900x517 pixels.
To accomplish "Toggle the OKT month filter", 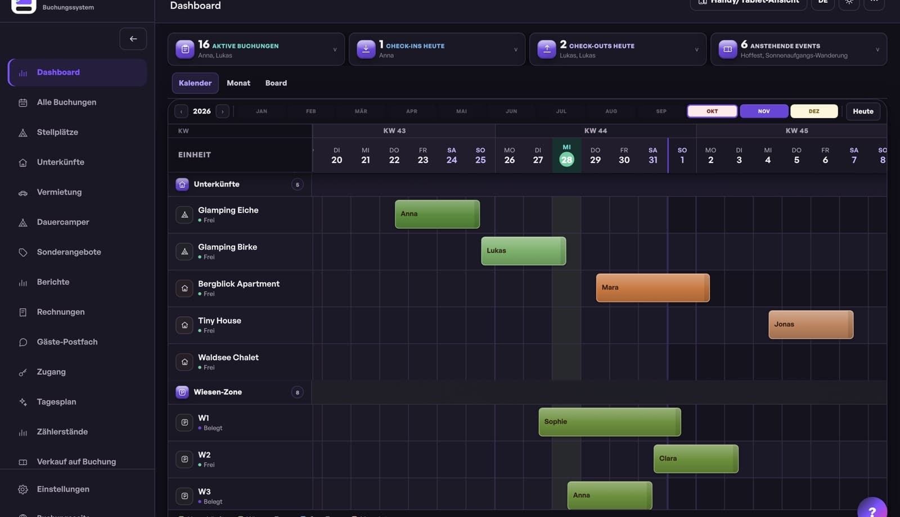I will (712, 111).
